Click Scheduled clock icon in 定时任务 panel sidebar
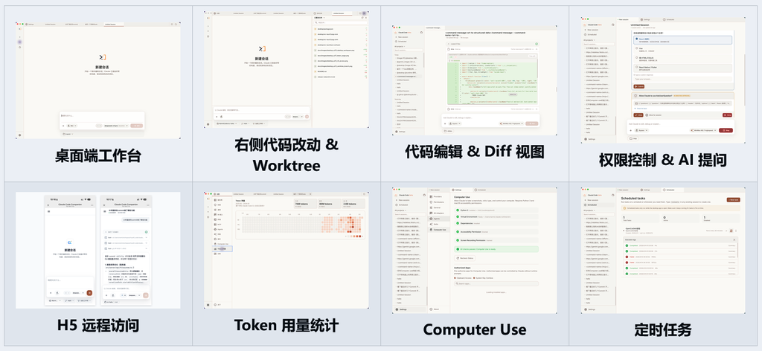This screenshot has height=351, width=762. tap(585, 205)
